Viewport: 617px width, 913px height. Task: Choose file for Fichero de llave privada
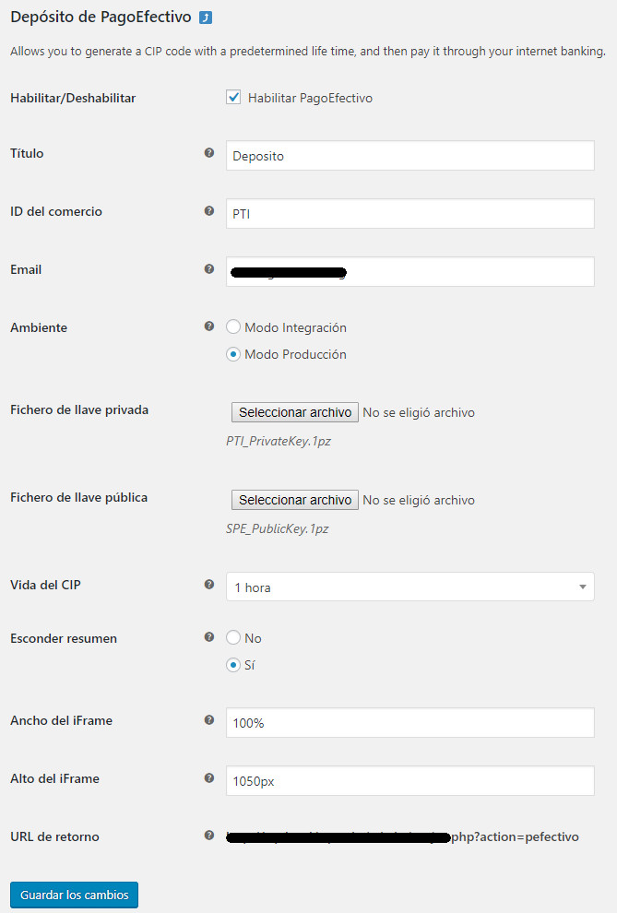pos(295,412)
